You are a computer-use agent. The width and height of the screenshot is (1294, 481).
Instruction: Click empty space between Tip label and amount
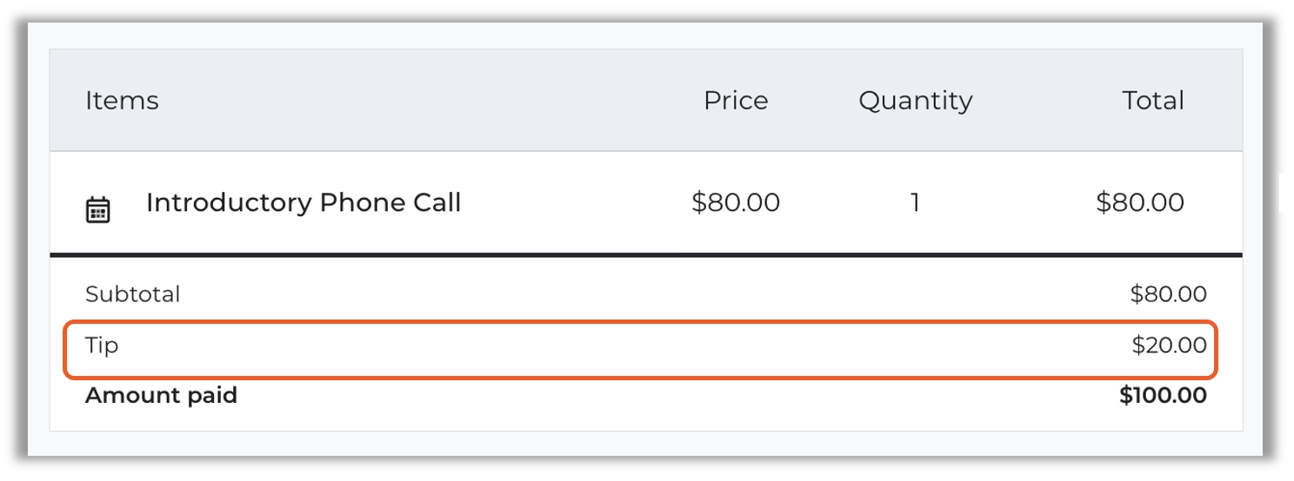click(609, 347)
